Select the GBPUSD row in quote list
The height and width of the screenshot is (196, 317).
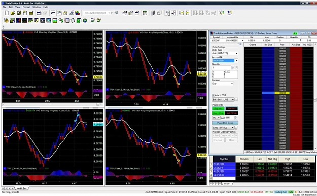click(263, 175)
